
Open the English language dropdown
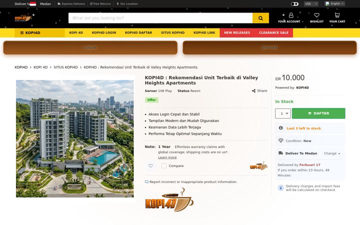click(x=334, y=3)
